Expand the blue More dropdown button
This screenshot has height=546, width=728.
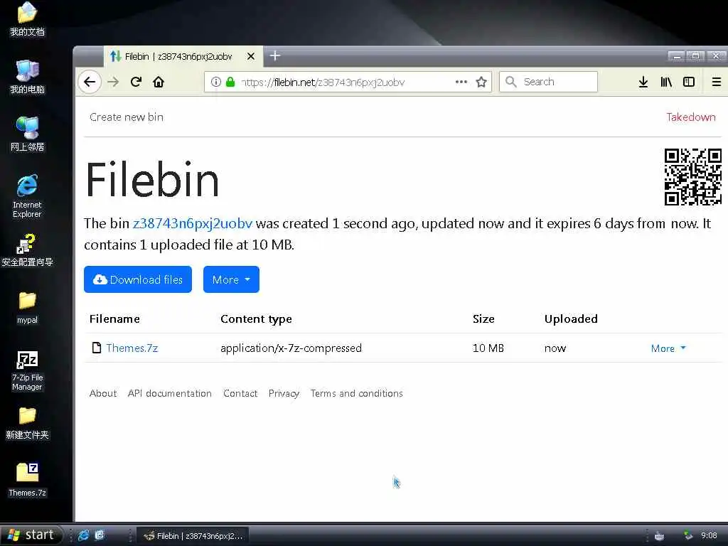[x=231, y=279]
